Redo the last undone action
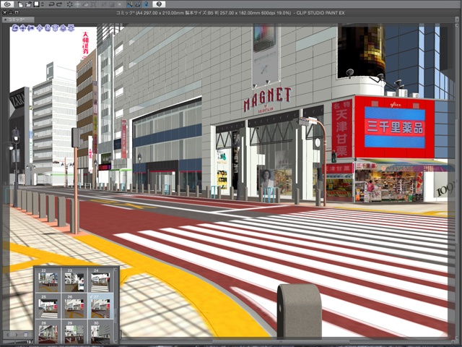The image size is (462, 347). tap(59, 4)
